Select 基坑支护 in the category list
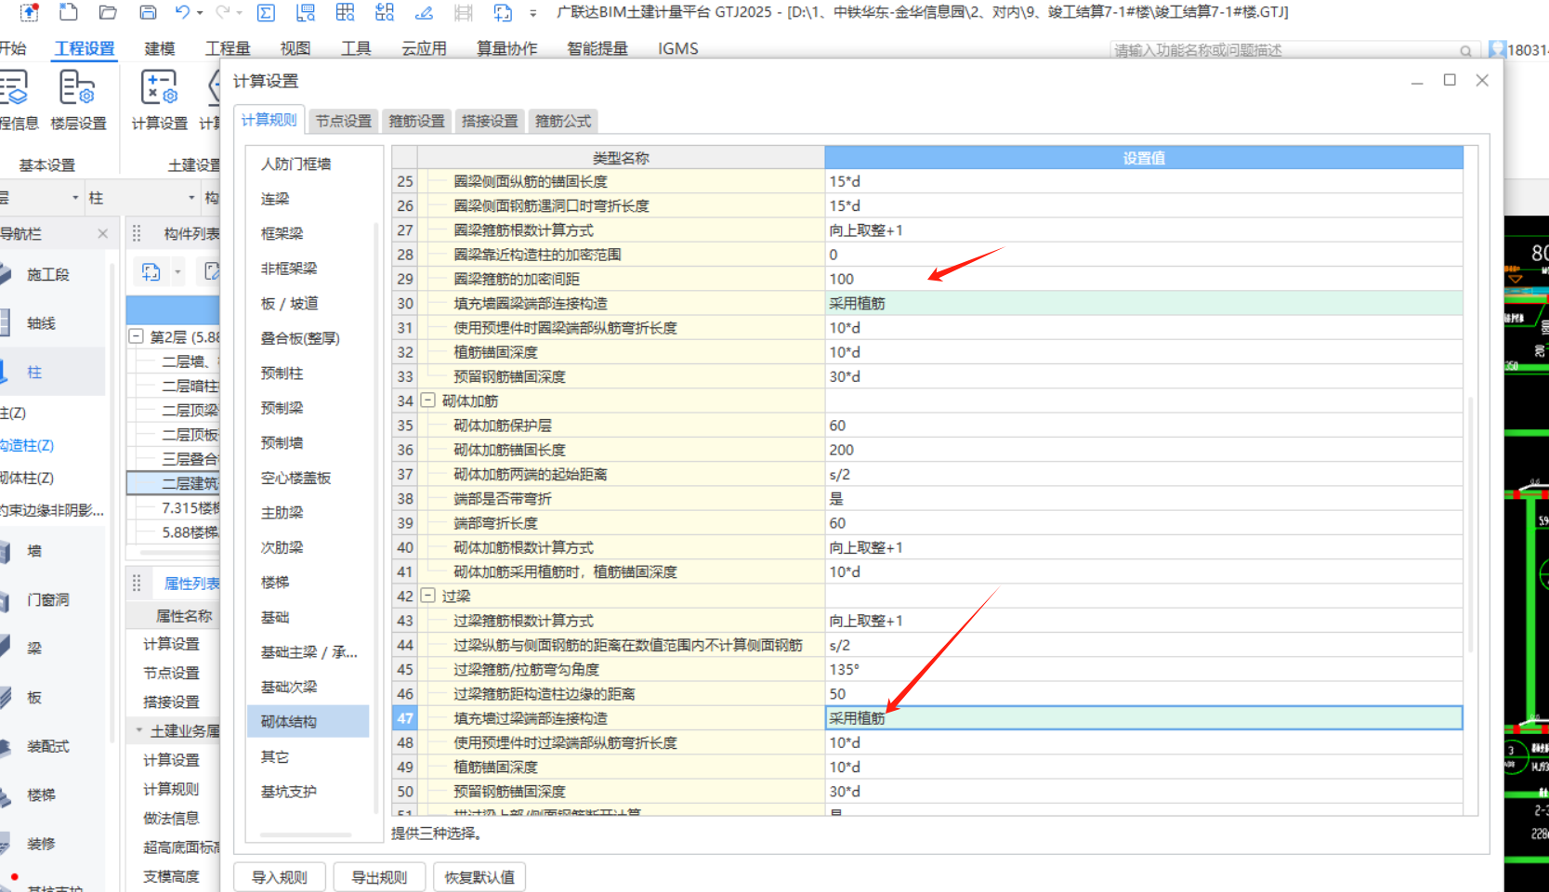1549x892 pixels. 288,792
